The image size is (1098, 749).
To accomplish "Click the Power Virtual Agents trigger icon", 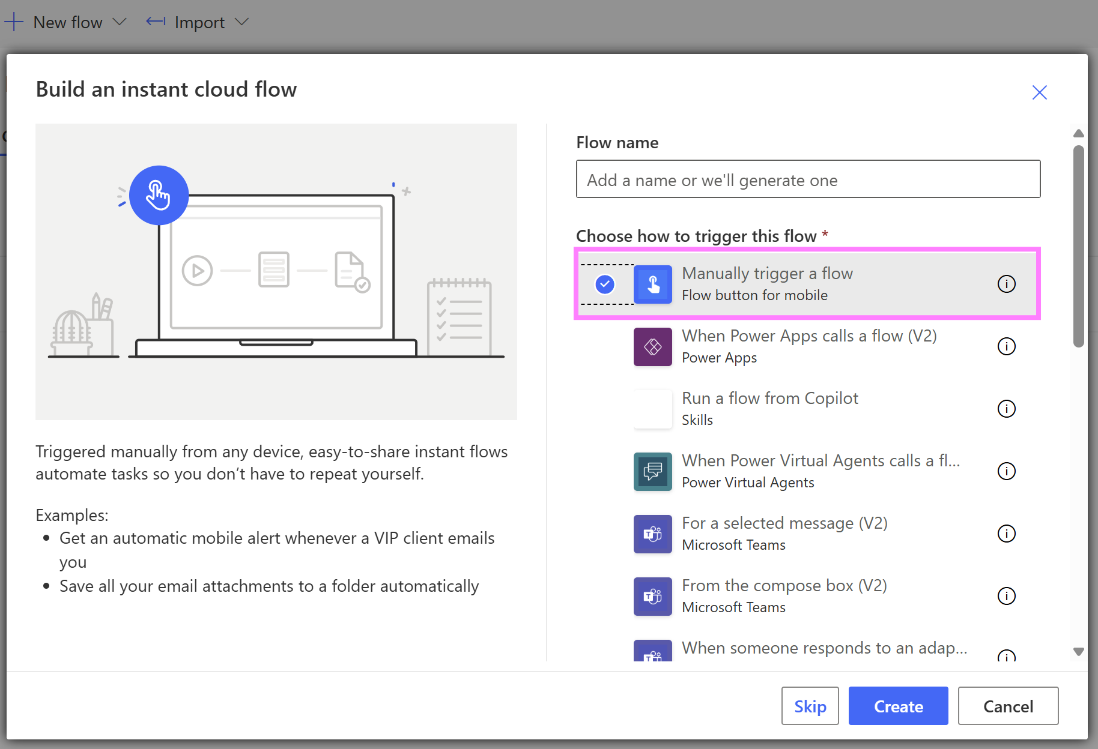I will (x=653, y=471).
